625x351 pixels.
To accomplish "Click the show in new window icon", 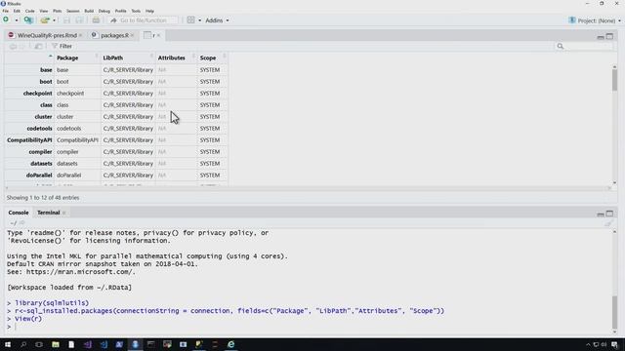I will [38, 46].
